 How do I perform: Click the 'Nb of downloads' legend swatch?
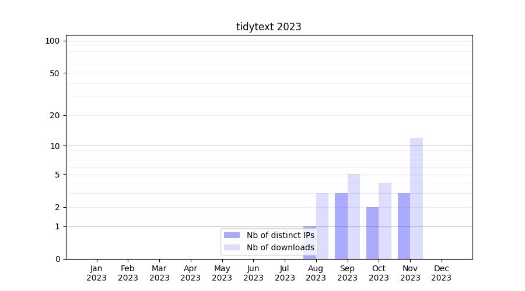click(232, 247)
